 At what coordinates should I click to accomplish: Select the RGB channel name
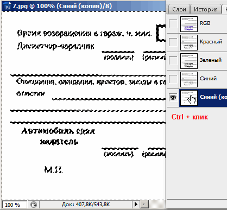(x=205, y=23)
